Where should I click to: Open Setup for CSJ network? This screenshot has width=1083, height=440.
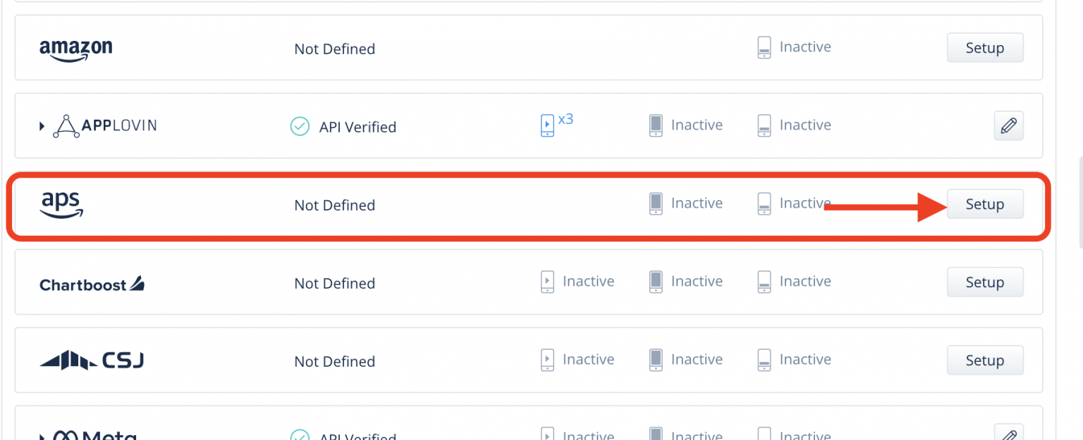pos(984,360)
